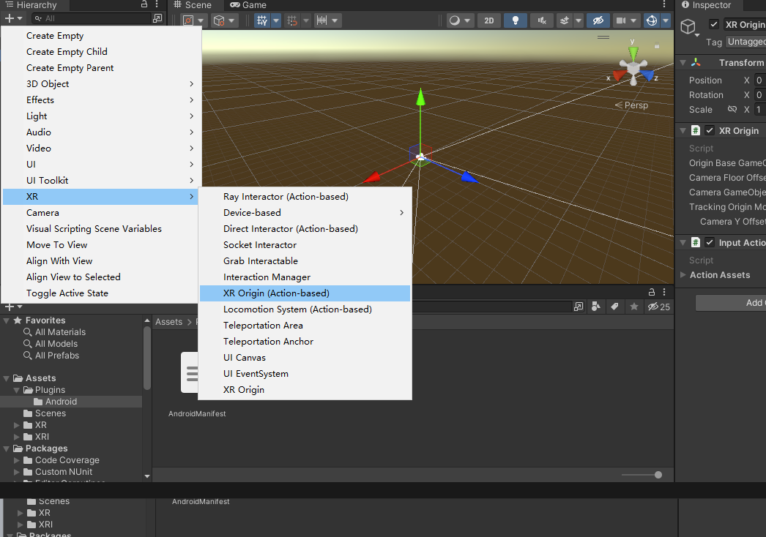The height and width of the screenshot is (537, 766).
Task: Expand the Code Coverage package folder
Action: (17, 460)
